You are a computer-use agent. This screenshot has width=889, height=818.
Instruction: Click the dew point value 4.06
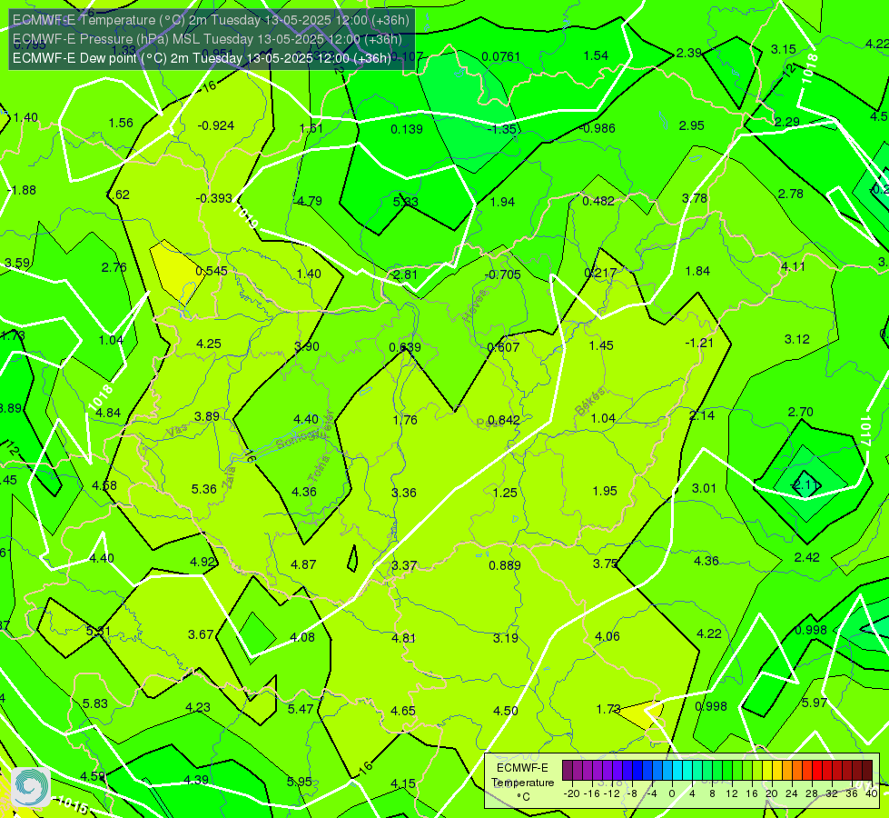[607, 636]
